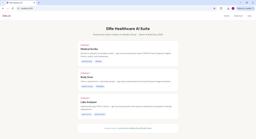View site information icon in address bar

18,8
